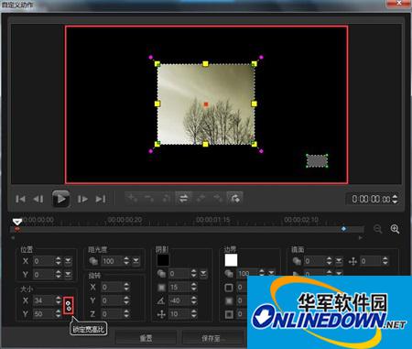Click the curved arrow keyframe icon at toolbar end

(x=234, y=198)
